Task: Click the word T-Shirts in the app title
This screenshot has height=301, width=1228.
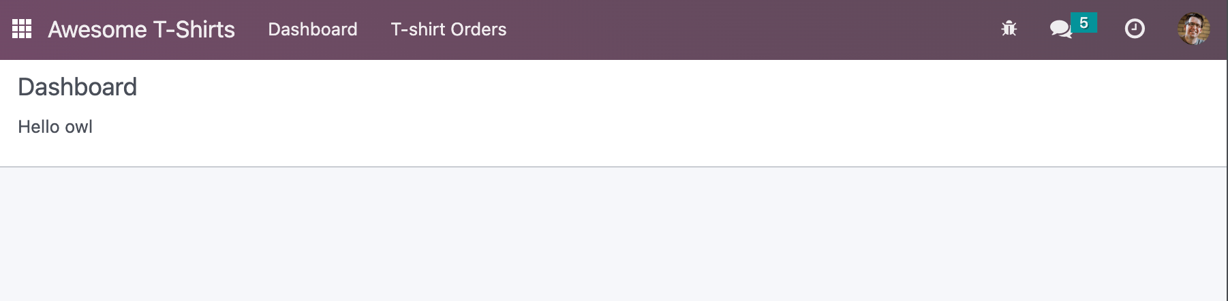Action: (194, 29)
